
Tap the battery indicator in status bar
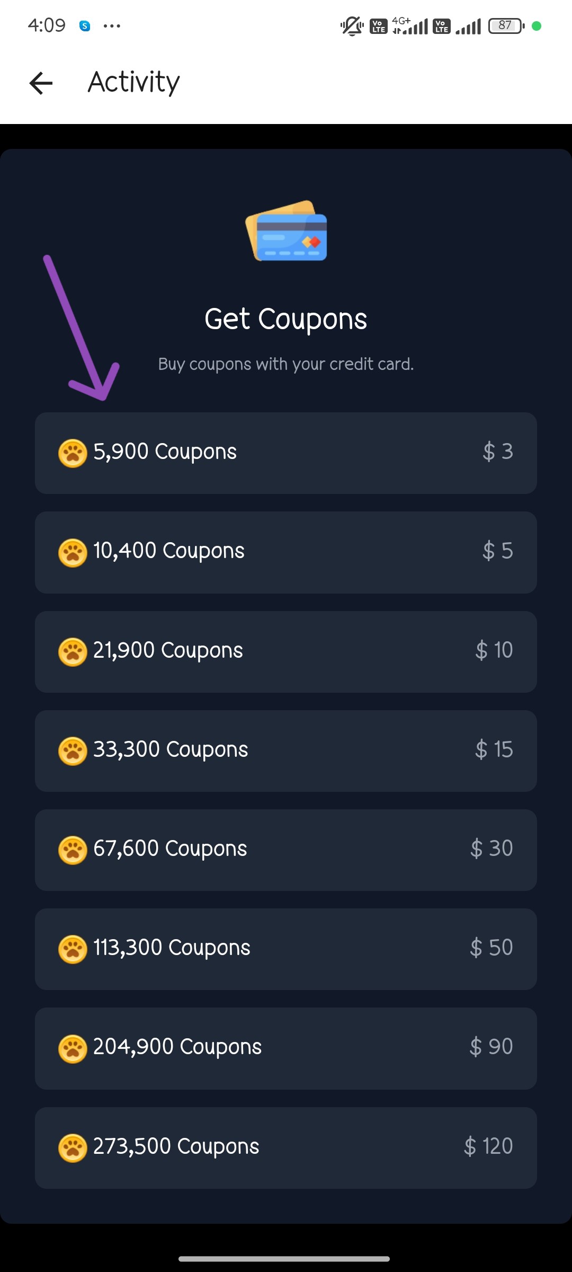[506, 25]
